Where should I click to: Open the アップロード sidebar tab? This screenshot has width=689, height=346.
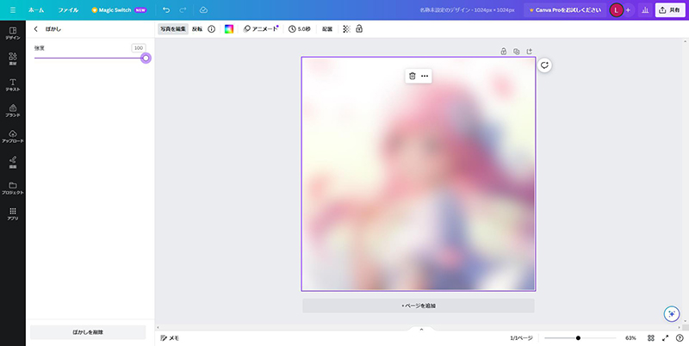pyautogui.click(x=13, y=137)
